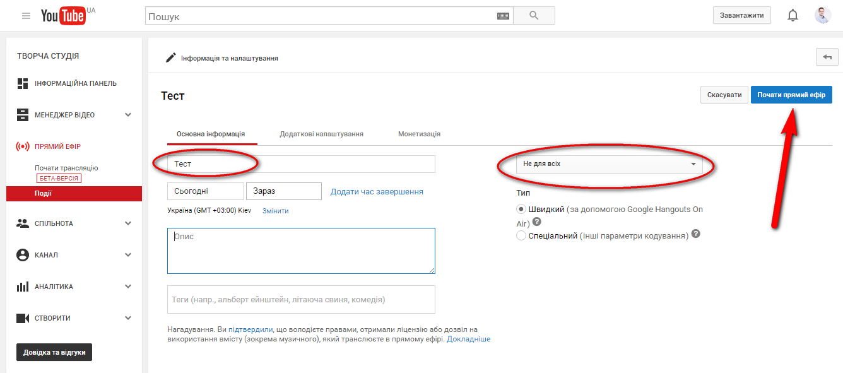Click the Менеджер відео icon
843x373 pixels.
pyautogui.click(x=23, y=115)
